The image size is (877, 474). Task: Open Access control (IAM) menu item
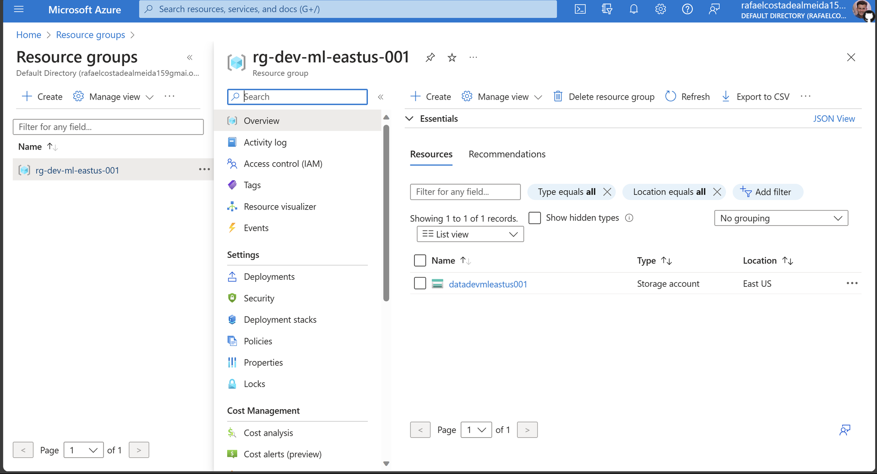point(283,164)
